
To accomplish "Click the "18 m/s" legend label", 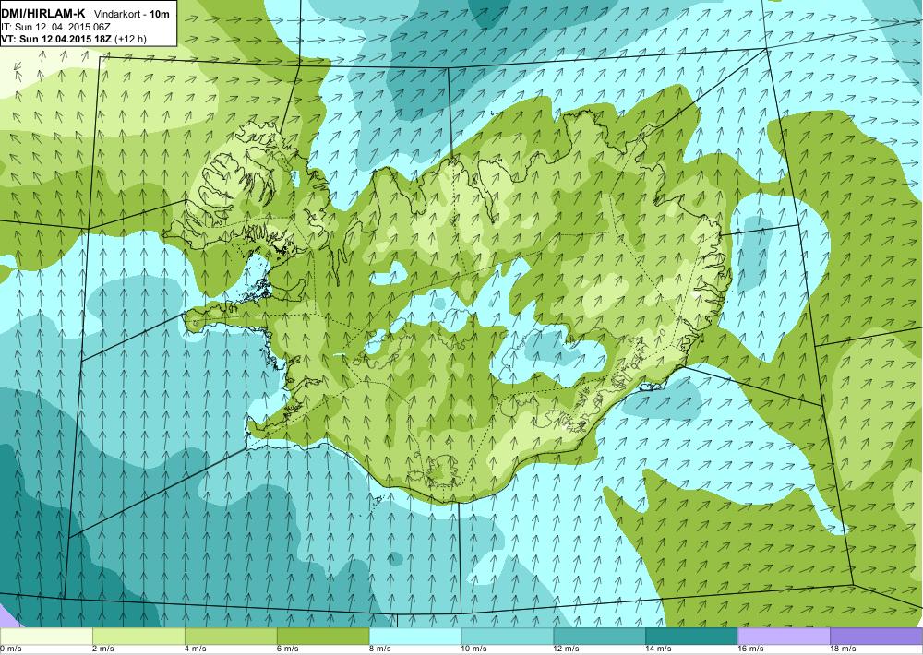I will click(x=843, y=649).
